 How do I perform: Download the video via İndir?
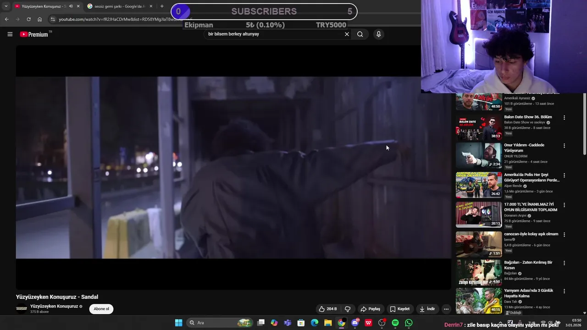tap(427, 309)
